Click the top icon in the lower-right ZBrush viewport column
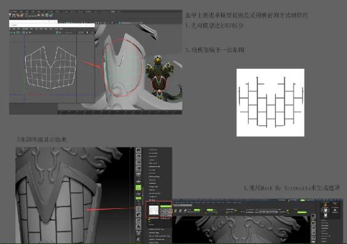Image resolution: width=347 pixels, height=244 pixels. 313,216
